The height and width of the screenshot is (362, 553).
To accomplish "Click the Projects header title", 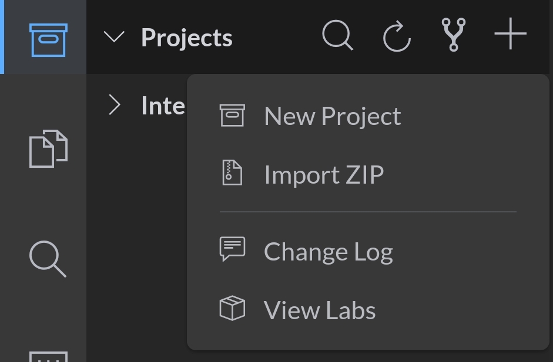I will [x=187, y=38].
